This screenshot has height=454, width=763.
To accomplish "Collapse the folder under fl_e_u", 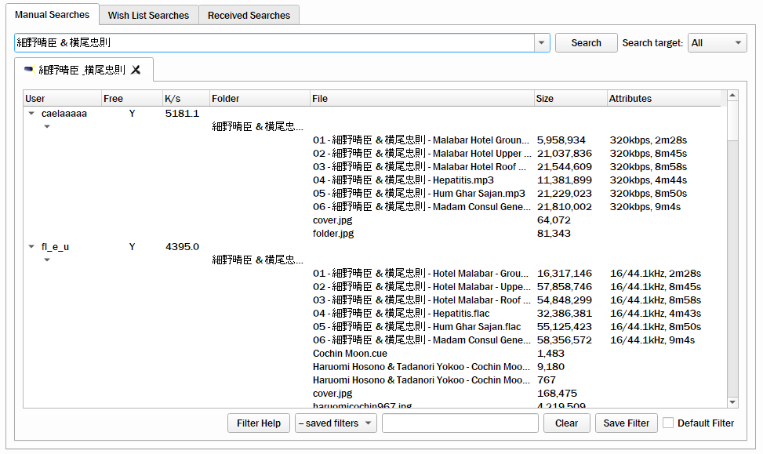I will [x=47, y=260].
